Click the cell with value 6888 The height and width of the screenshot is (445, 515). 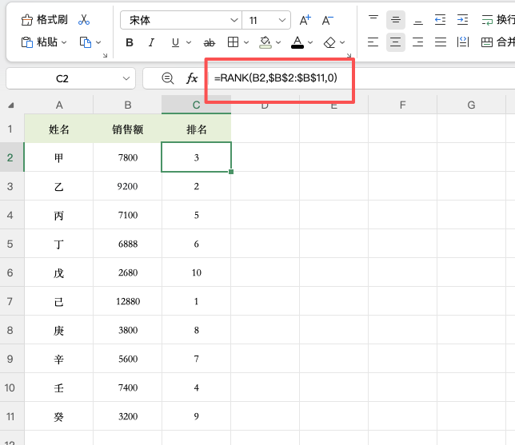127,244
